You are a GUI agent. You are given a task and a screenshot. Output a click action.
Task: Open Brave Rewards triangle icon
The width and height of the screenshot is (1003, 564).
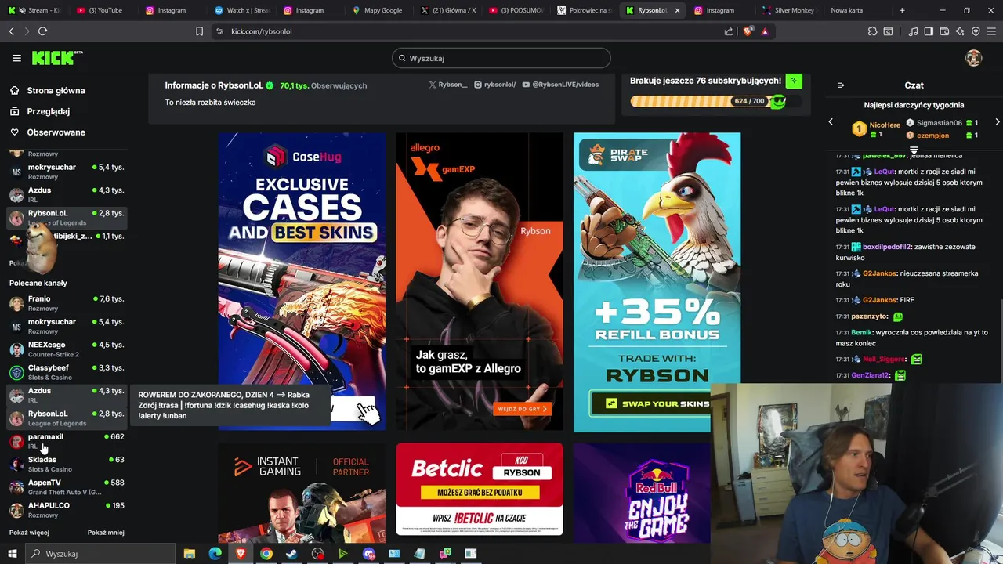coord(765,31)
